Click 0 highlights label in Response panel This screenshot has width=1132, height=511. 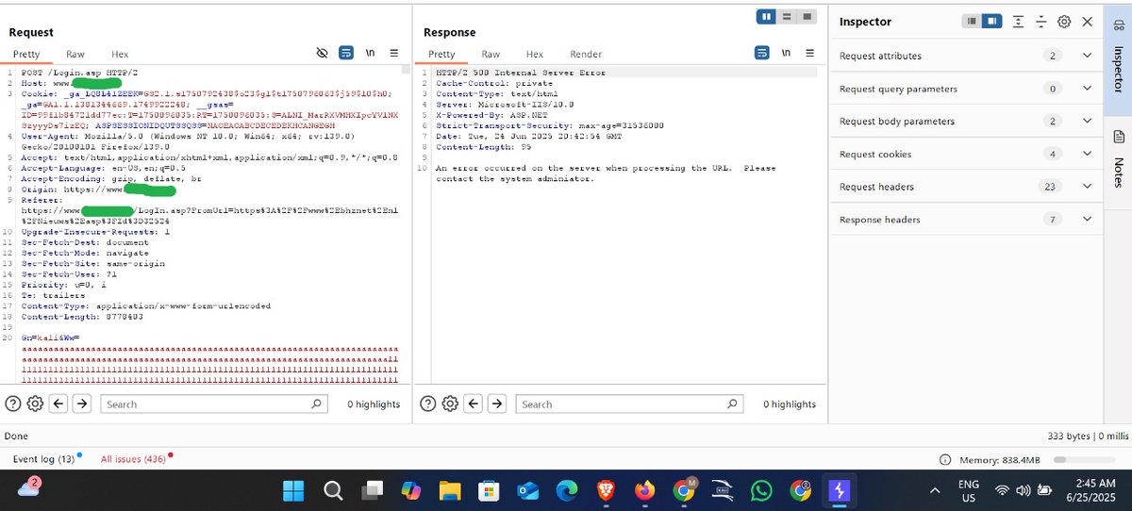click(789, 404)
